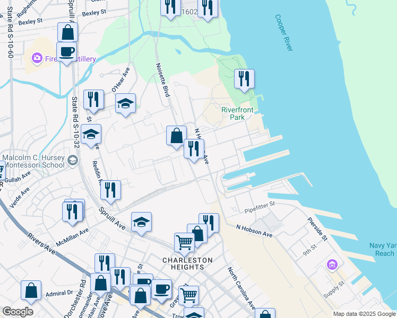Open the restaurant marker inside Riverfront Park
The image size is (397, 318).
pos(244,80)
